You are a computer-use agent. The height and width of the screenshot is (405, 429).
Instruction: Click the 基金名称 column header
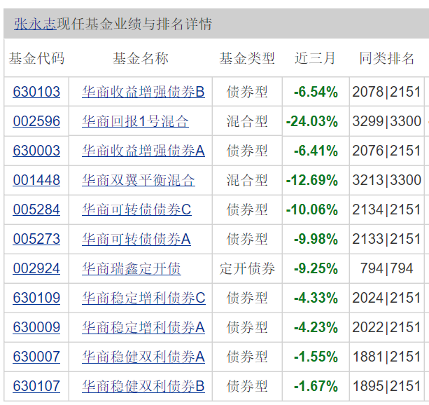(x=141, y=58)
